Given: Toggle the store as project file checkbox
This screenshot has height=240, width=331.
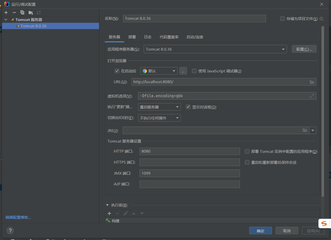Looking at the screenshot, I should 282,19.
